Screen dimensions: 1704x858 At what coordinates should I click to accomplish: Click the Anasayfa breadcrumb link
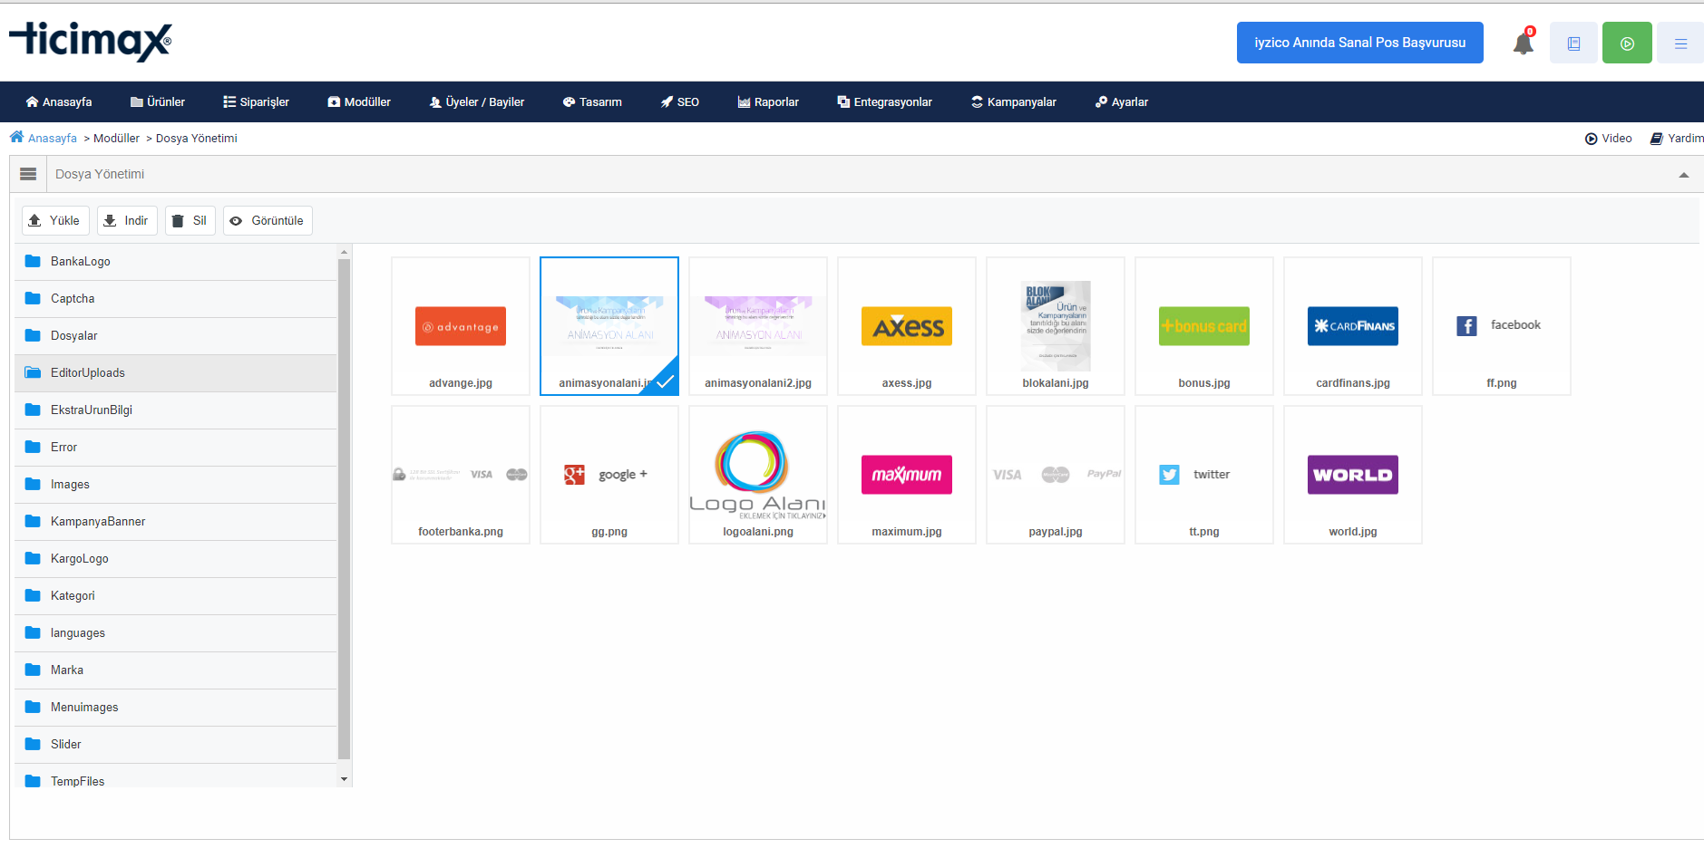(53, 138)
